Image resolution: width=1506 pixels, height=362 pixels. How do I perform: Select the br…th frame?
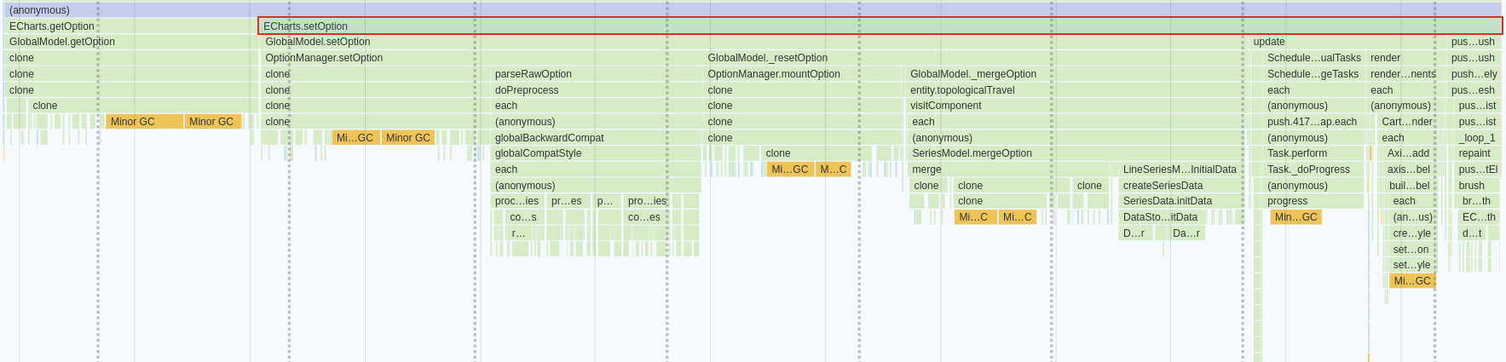pos(1478,201)
